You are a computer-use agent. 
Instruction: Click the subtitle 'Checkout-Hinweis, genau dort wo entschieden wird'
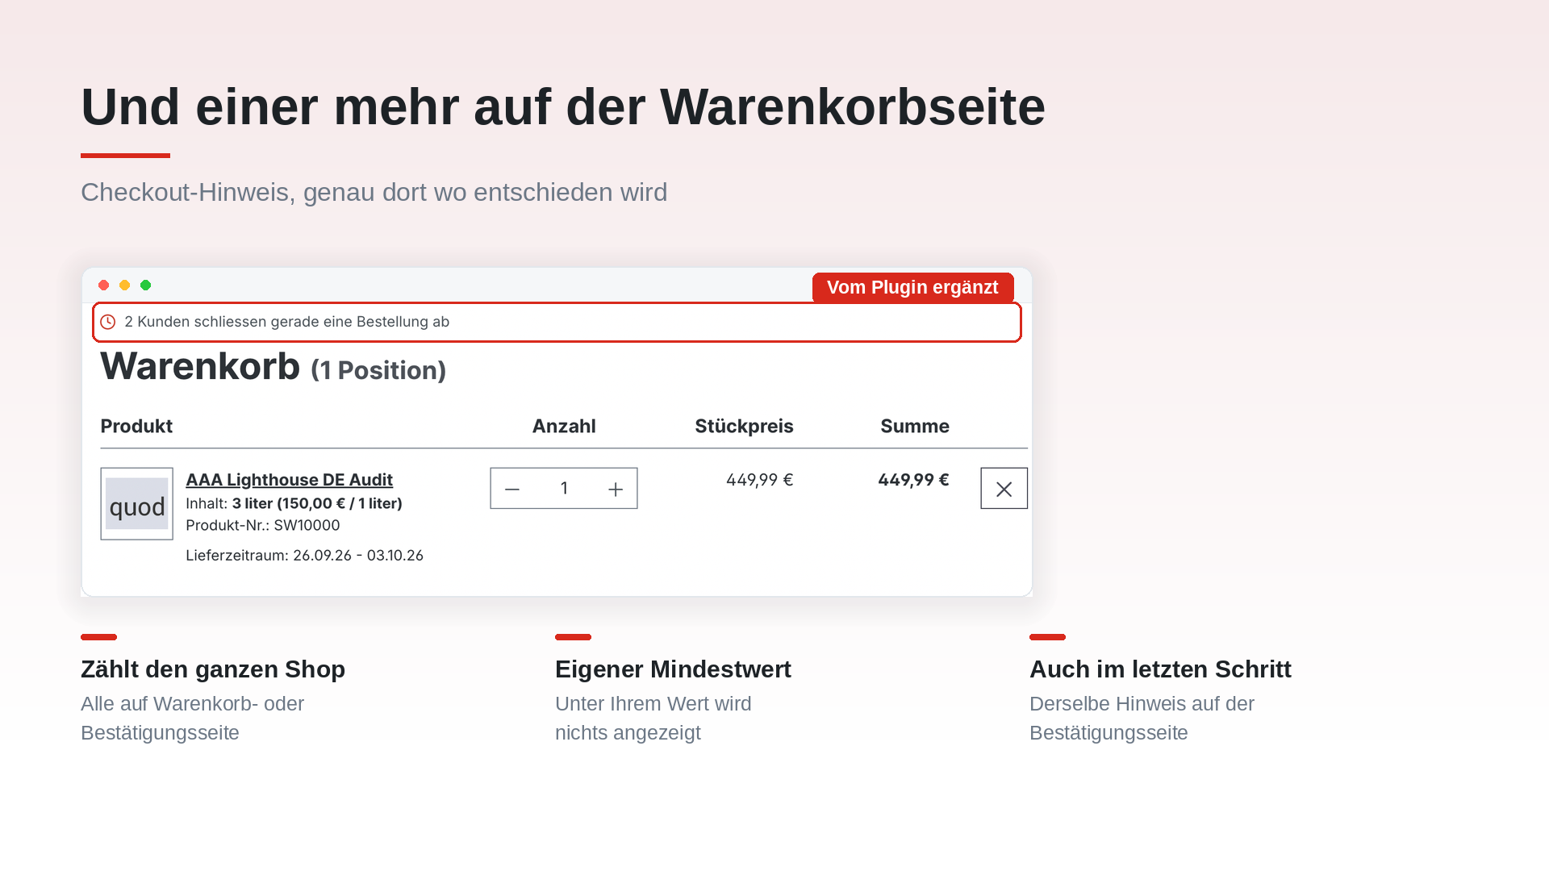coord(374,193)
